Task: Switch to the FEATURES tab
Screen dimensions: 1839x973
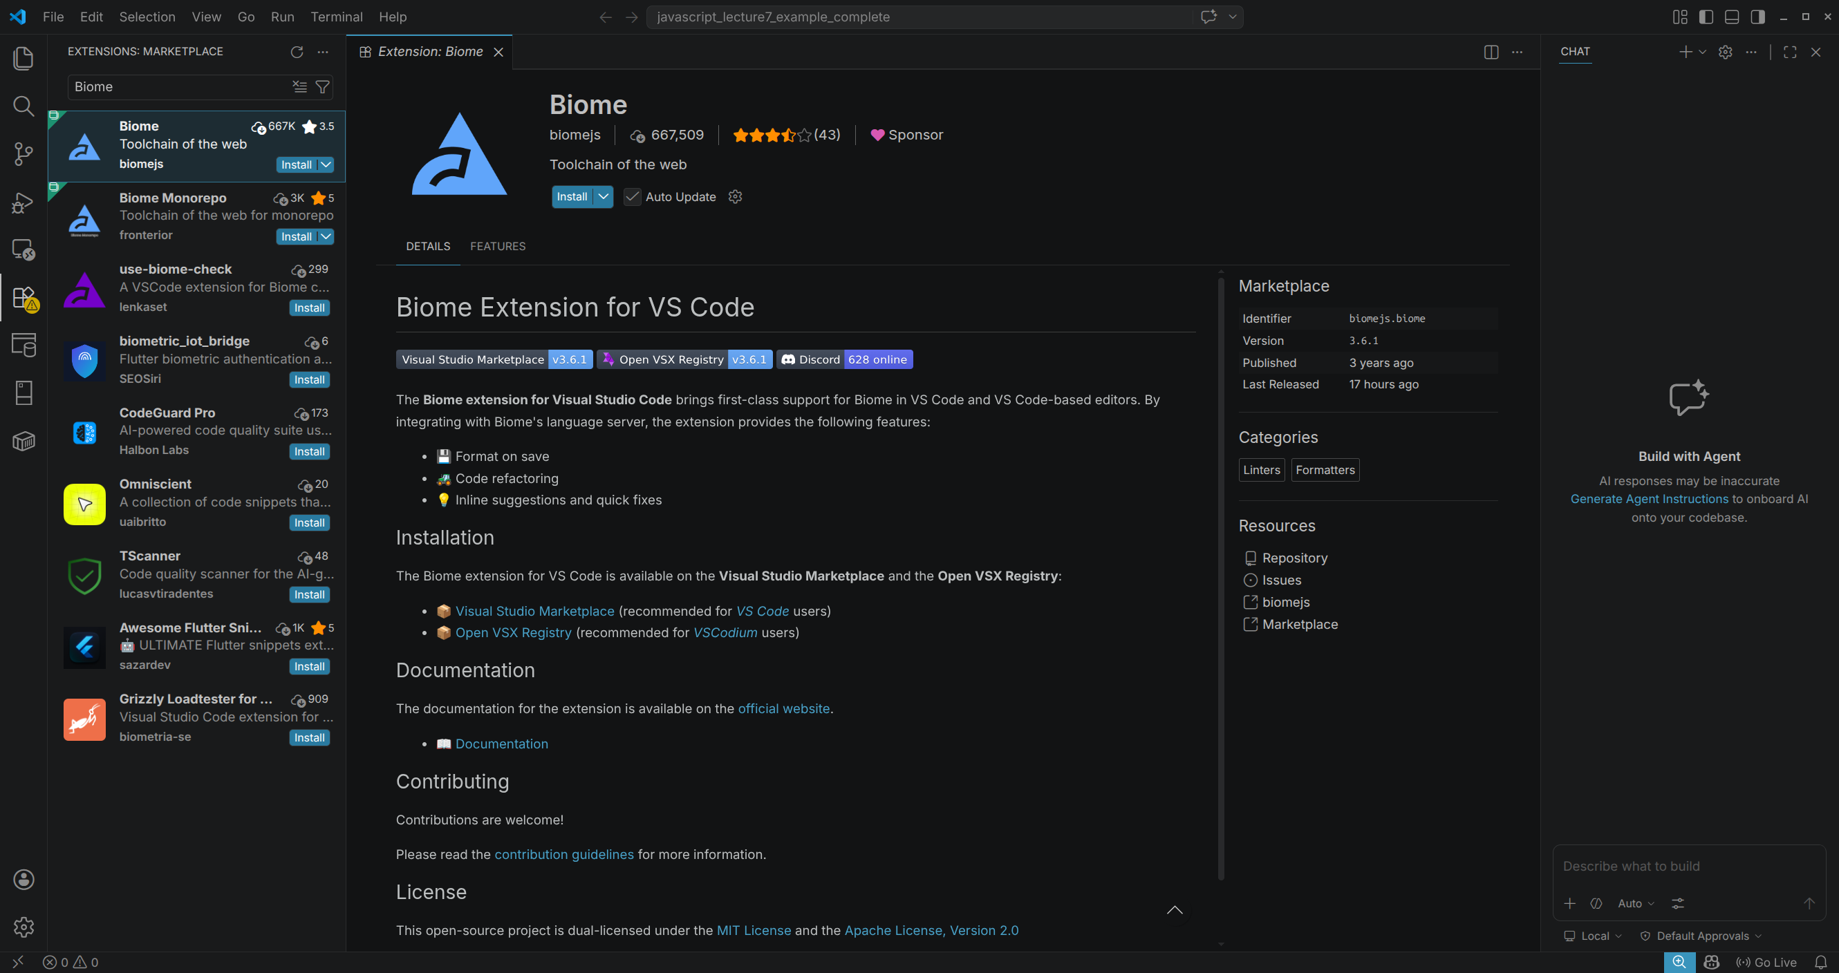Action: pyautogui.click(x=498, y=246)
